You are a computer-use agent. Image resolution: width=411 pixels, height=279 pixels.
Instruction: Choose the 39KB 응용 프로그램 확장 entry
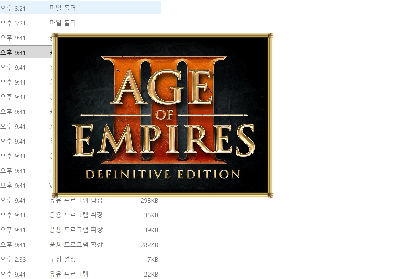tap(80, 230)
